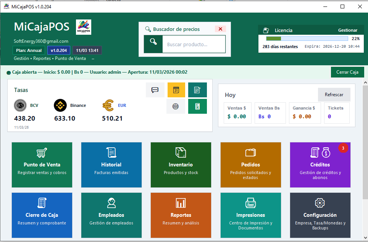Screen dimensions: 368x242
Task: Open the Configuración gear tile
Action: [320, 215]
